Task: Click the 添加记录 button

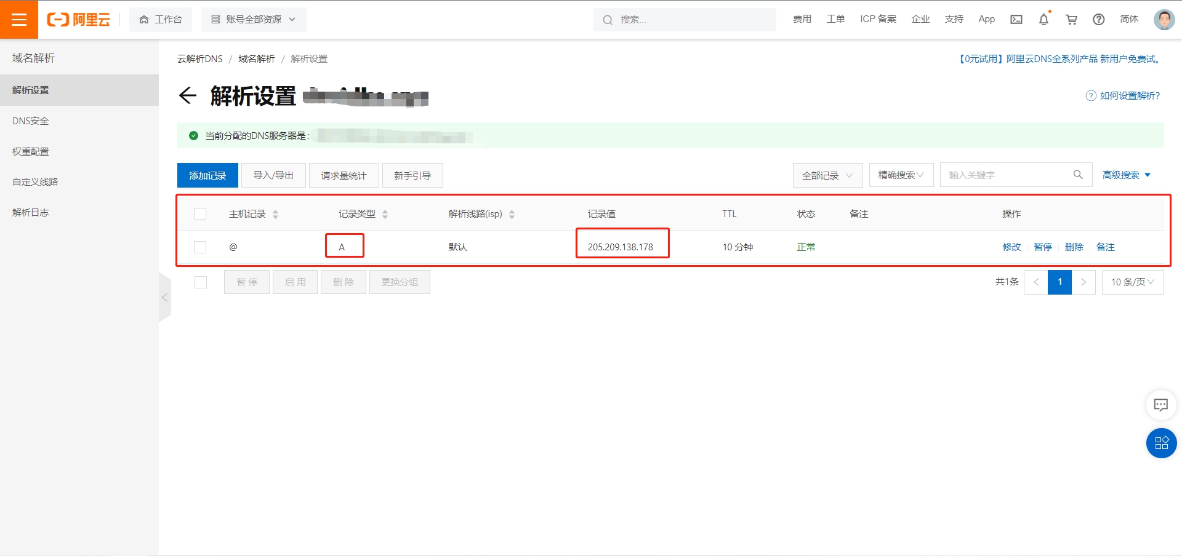Action: point(207,175)
